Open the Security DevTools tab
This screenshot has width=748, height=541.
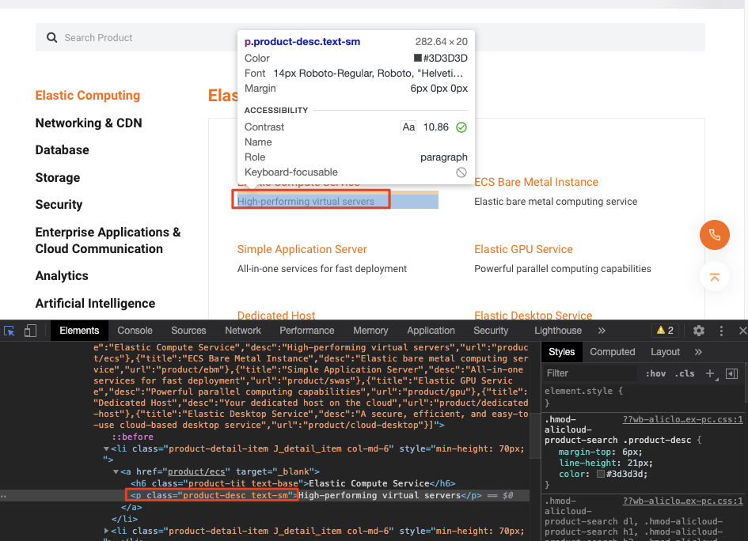coord(491,331)
